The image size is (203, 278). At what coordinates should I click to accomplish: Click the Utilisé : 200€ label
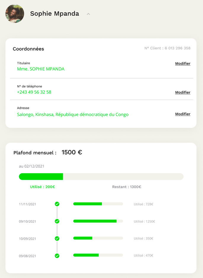[42, 187]
